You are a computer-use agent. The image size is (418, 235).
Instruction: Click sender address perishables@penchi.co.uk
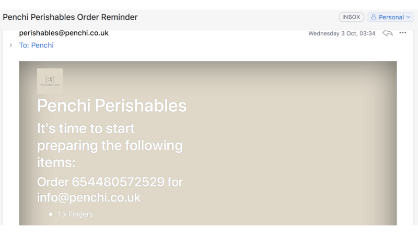click(64, 33)
